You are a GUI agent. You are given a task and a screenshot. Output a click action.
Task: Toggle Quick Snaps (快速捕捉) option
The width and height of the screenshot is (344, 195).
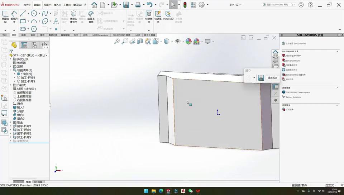click(x=149, y=16)
